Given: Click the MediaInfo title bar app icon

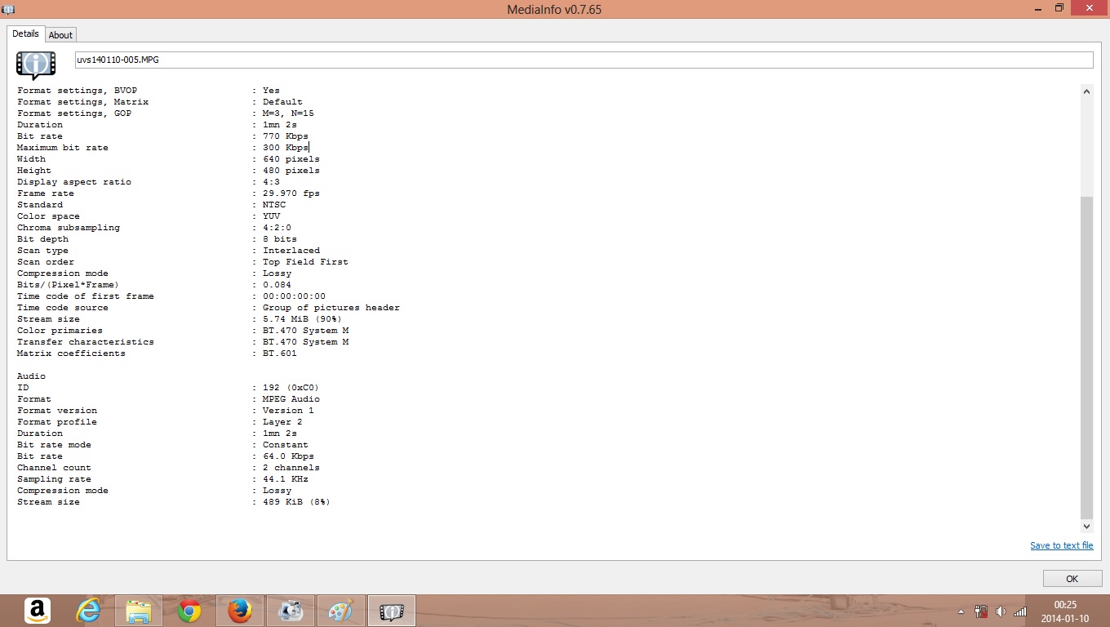Looking at the screenshot, I should coord(8,9).
